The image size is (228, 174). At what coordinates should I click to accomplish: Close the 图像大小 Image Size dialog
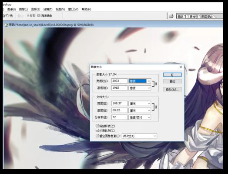181,67
